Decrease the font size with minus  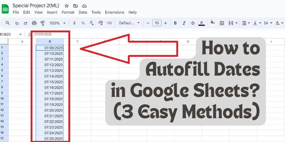[148, 23]
